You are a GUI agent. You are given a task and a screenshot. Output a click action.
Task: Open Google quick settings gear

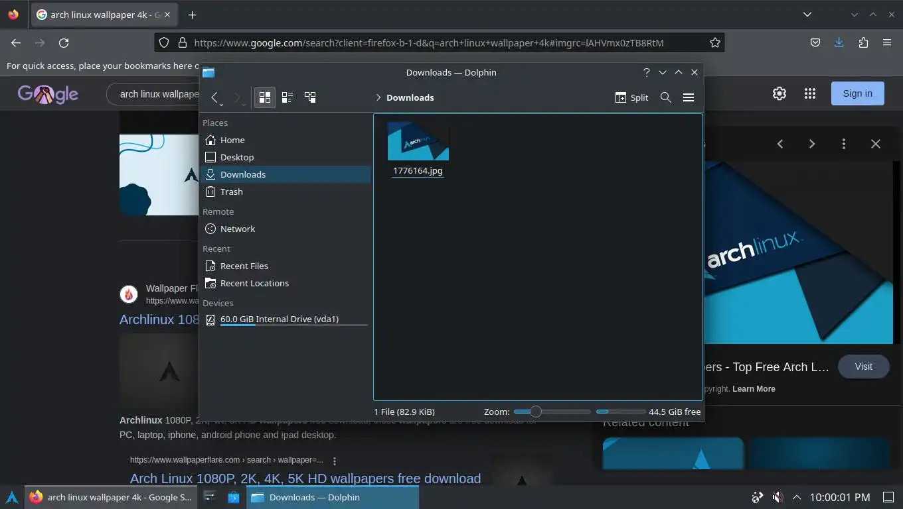click(780, 93)
